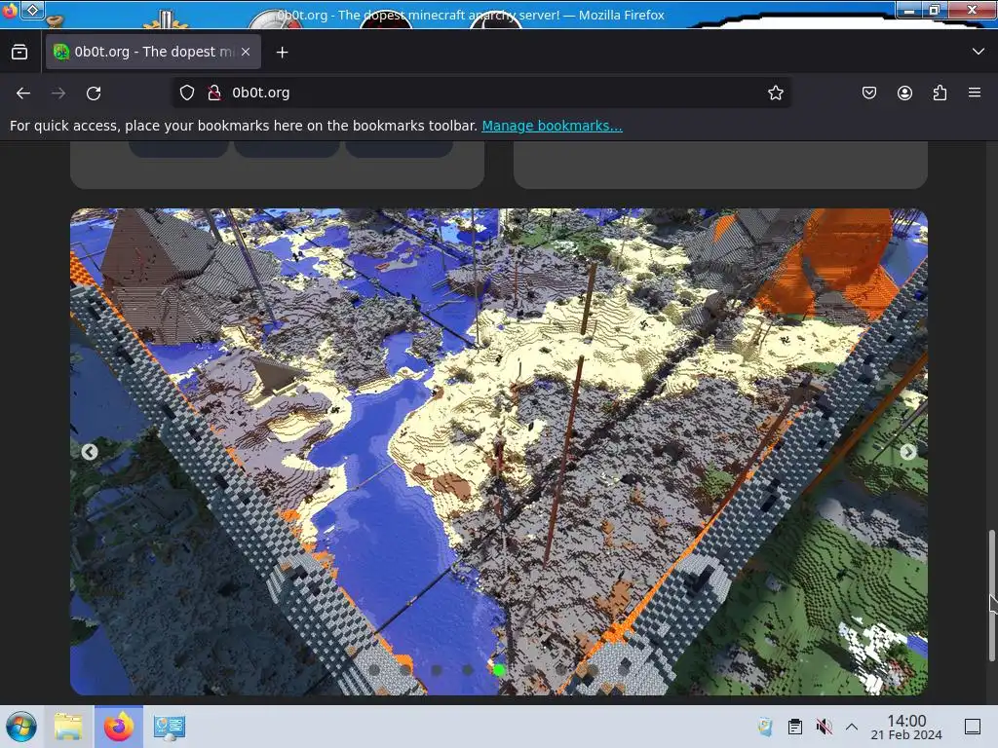Viewport: 998px width, 748px height.
Task: Expand the list all tabs chevron
Action: pos(979,51)
